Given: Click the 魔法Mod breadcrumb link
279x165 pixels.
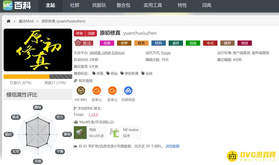Looking at the screenshot, I should (x=26, y=21).
